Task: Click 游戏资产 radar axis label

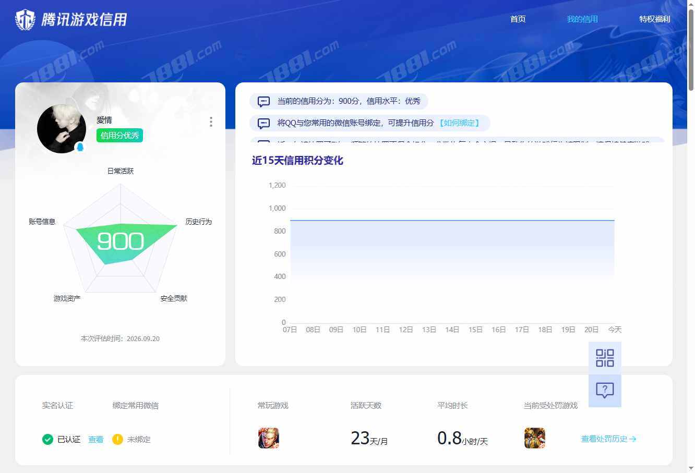Action: (67, 298)
